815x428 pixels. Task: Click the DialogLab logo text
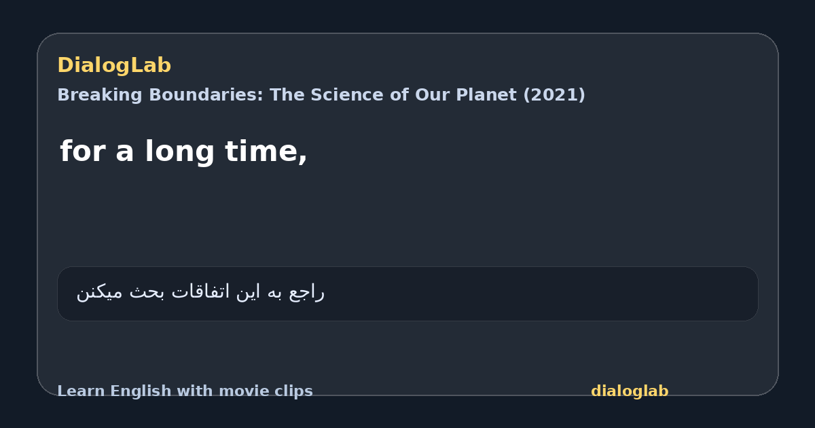pos(114,66)
